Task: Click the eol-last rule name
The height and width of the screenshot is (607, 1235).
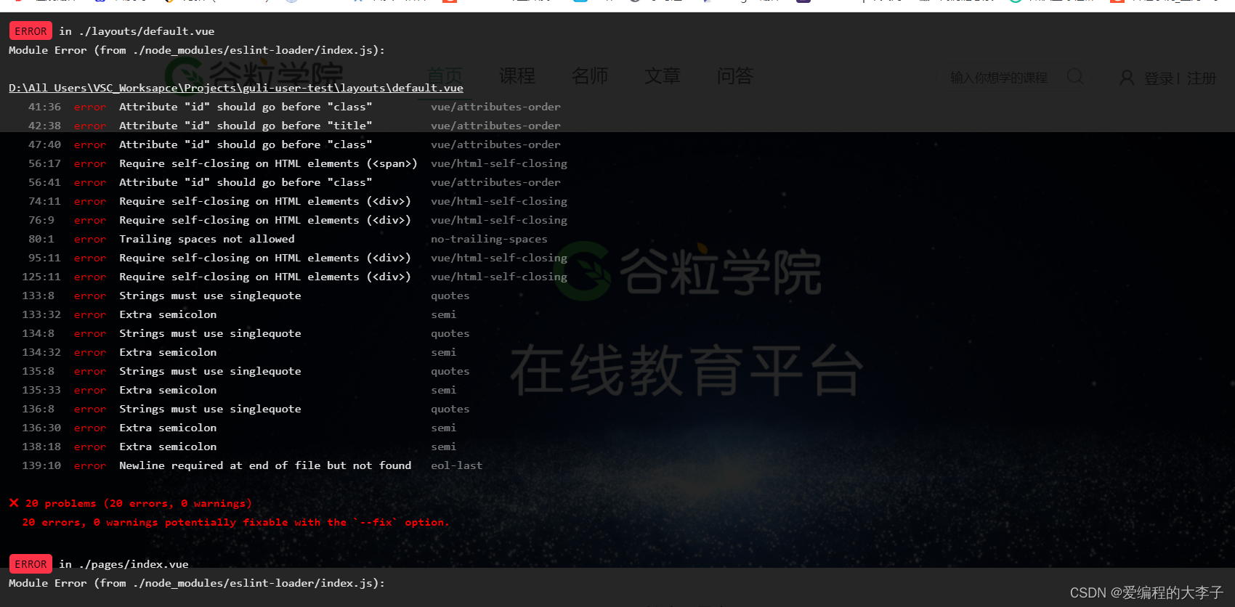Action: pos(456,465)
